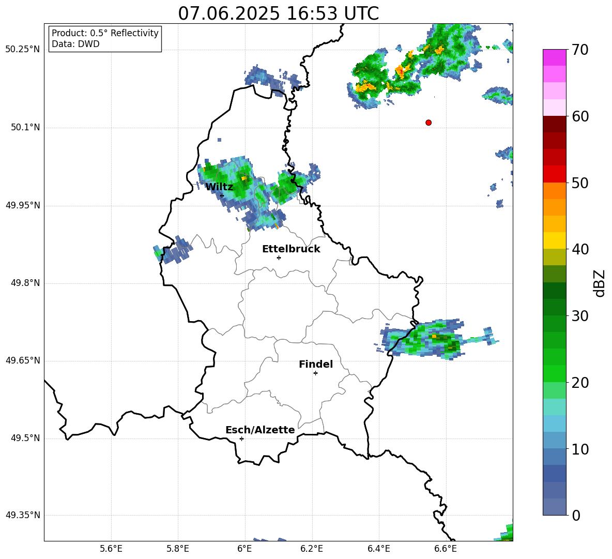
Task: Click the Data: DWD text
Action: point(75,44)
